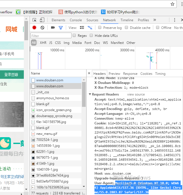The width and height of the screenshot is (183, 195).
Task: Filter requests by CSS
Action: (58, 43)
